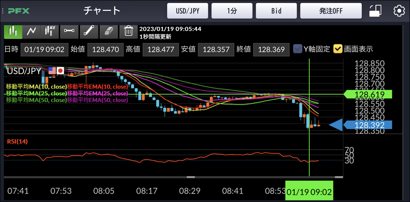Image resolution: width=410 pixels, height=202 pixels.
Task: Click the 日時 field showing 01/19 09:02
Action: (45, 49)
